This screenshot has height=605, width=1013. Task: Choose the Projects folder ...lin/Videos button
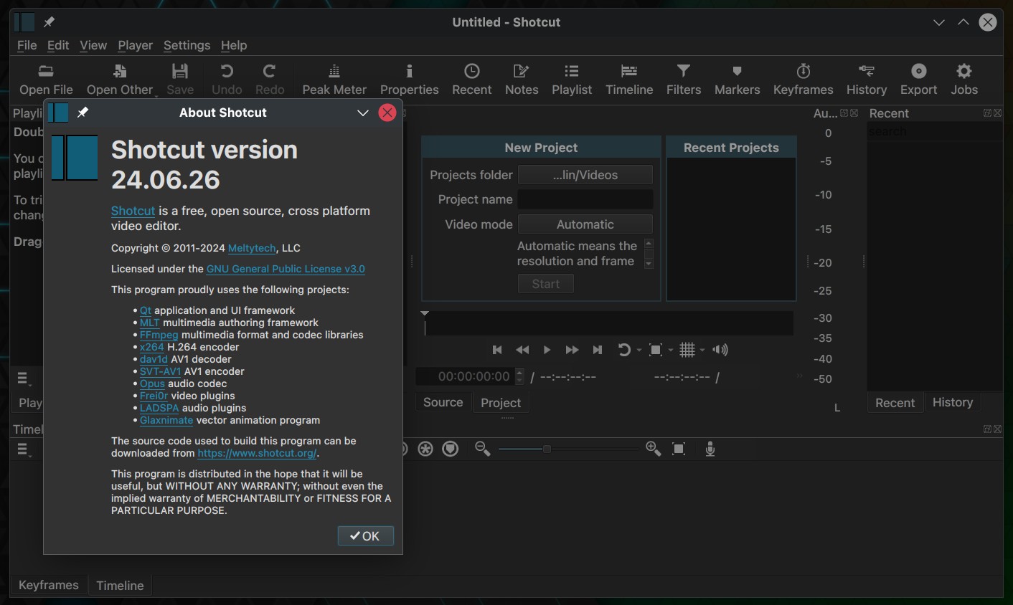(585, 175)
